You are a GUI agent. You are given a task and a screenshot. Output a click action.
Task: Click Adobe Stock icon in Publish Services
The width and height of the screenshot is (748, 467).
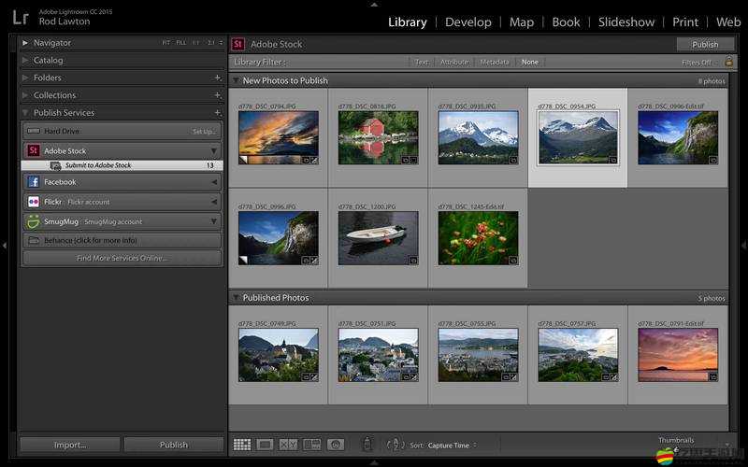(34, 150)
